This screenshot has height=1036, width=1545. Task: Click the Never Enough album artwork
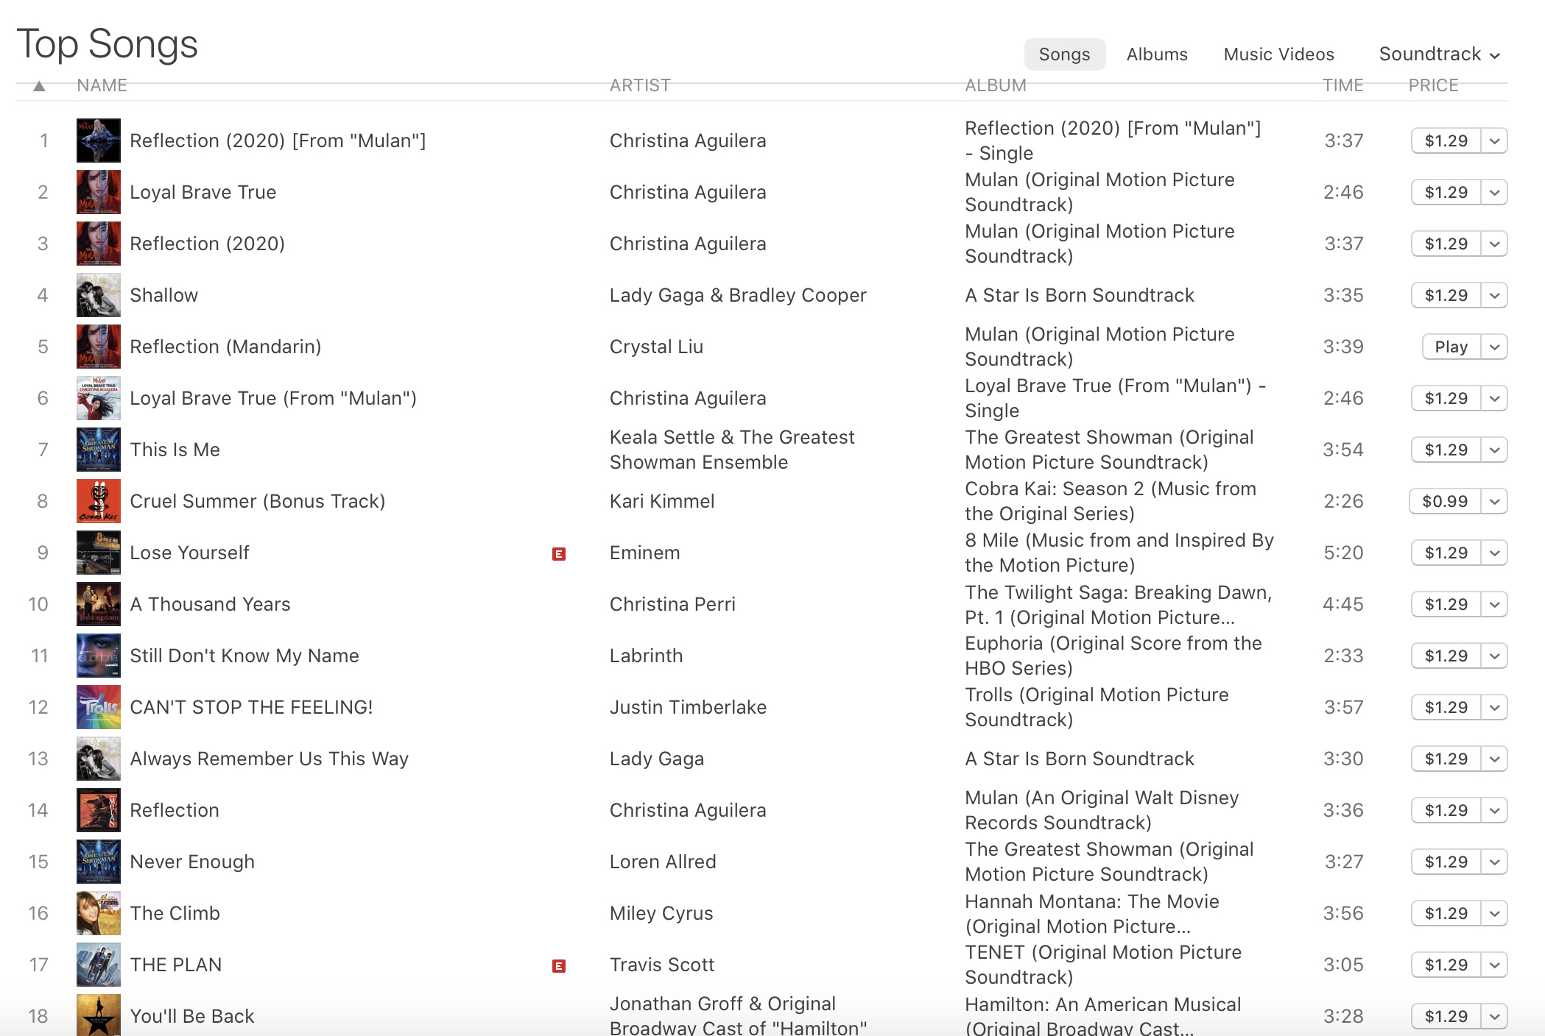99,862
